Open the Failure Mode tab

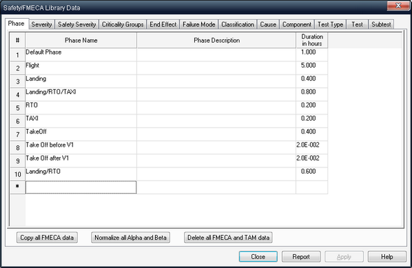pyautogui.click(x=199, y=24)
